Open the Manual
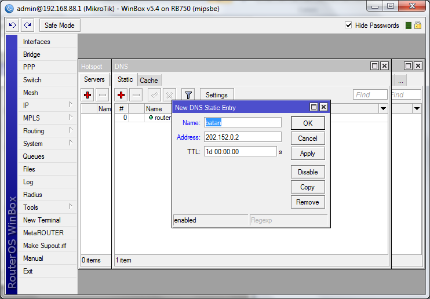Viewport: 430px width, 299px height. [47, 258]
